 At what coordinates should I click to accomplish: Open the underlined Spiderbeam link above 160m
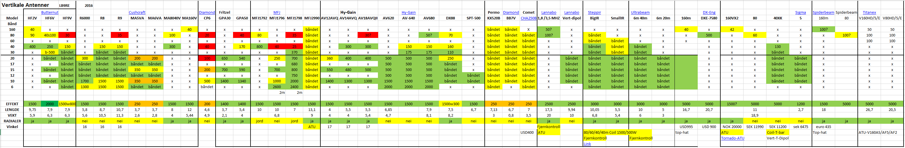click(x=823, y=12)
